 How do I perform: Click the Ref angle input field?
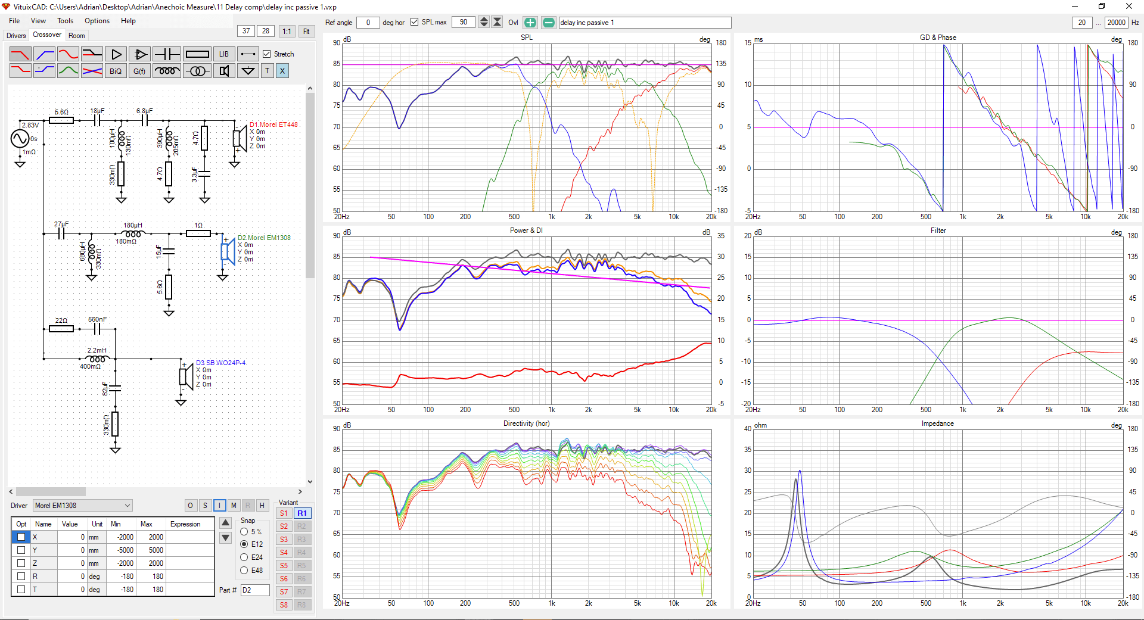tap(368, 23)
